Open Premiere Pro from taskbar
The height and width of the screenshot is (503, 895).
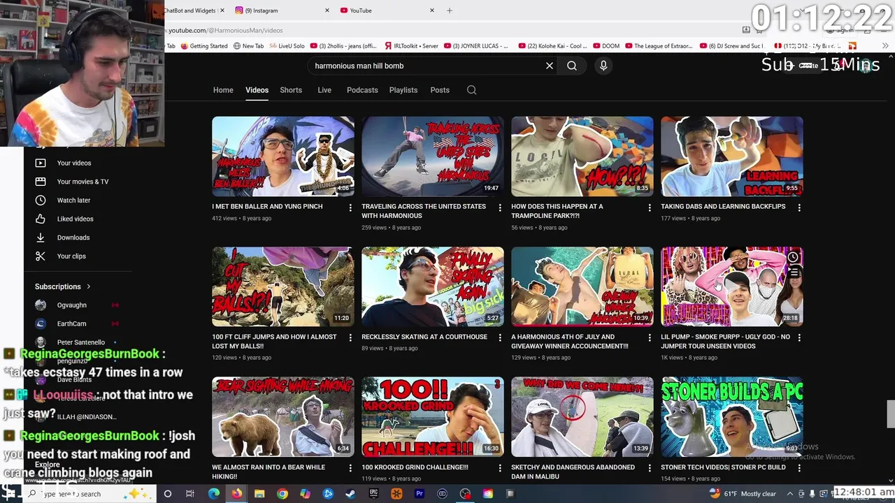click(x=419, y=494)
